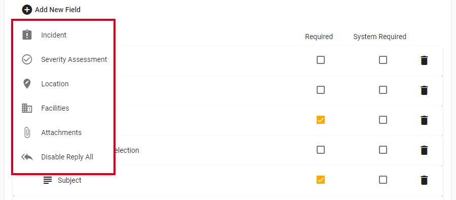Click the plus icon beside Add New Field
The width and height of the screenshot is (456, 200).
point(27,10)
